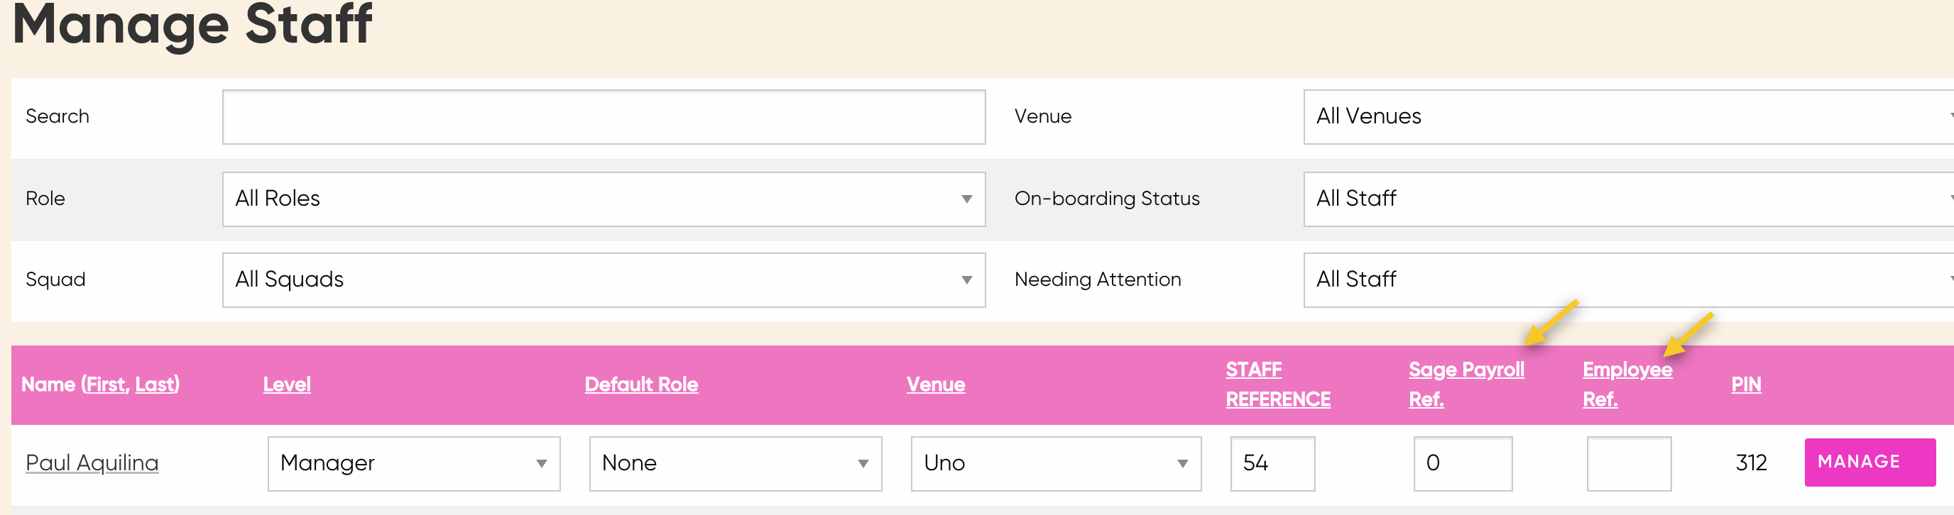The width and height of the screenshot is (1954, 515).
Task: Sort staff by PIN column
Action: click(x=1745, y=384)
